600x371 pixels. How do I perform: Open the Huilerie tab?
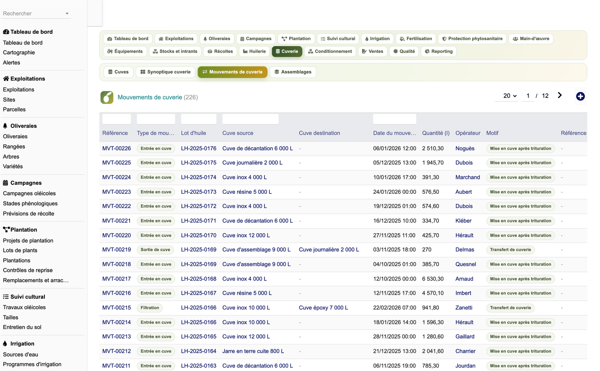coord(255,51)
